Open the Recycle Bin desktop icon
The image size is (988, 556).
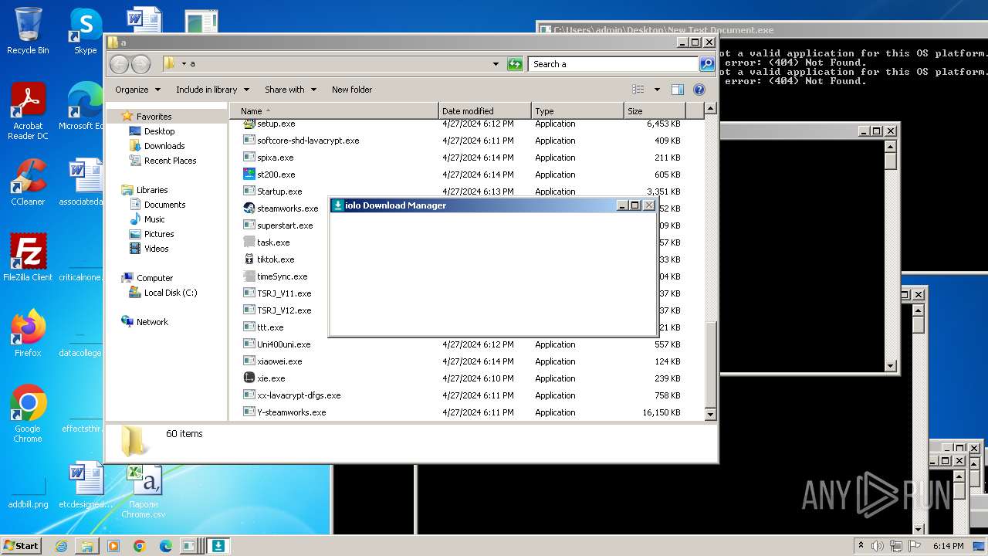pyautogui.click(x=28, y=31)
